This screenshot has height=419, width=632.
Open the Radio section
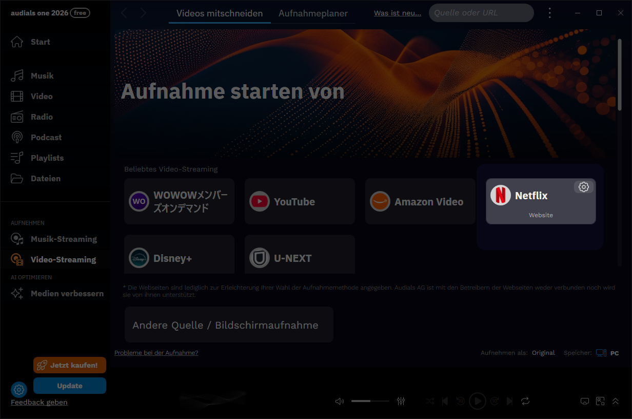click(31, 117)
